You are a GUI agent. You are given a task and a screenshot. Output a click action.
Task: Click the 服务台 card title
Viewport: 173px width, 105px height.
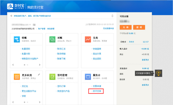pyautogui.click(x=97, y=75)
